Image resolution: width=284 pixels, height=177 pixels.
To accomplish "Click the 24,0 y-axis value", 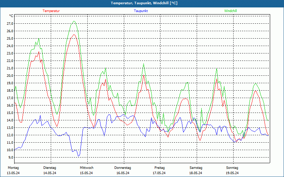I will click(10, 46).
